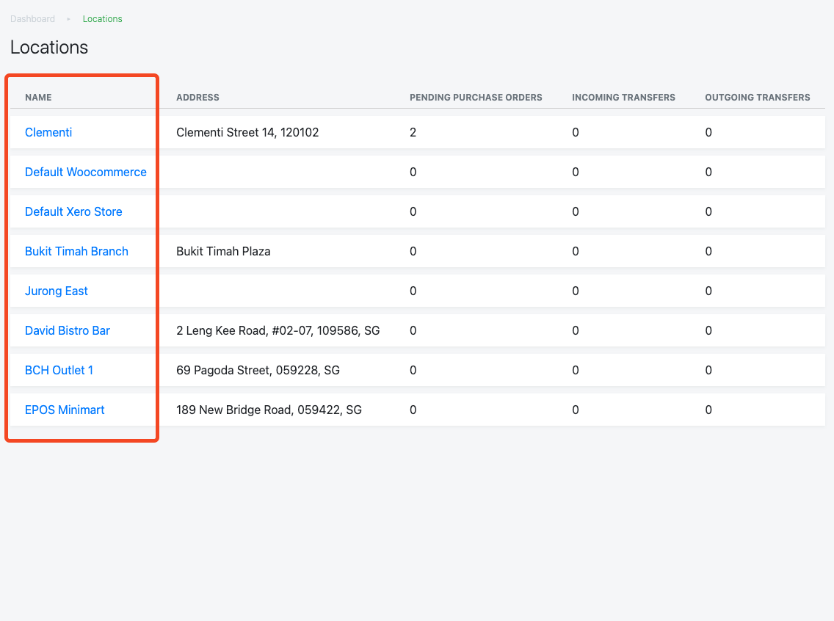Go to Dashboard via the breadcrumb
834x621 pixels.
coord(32,19)
